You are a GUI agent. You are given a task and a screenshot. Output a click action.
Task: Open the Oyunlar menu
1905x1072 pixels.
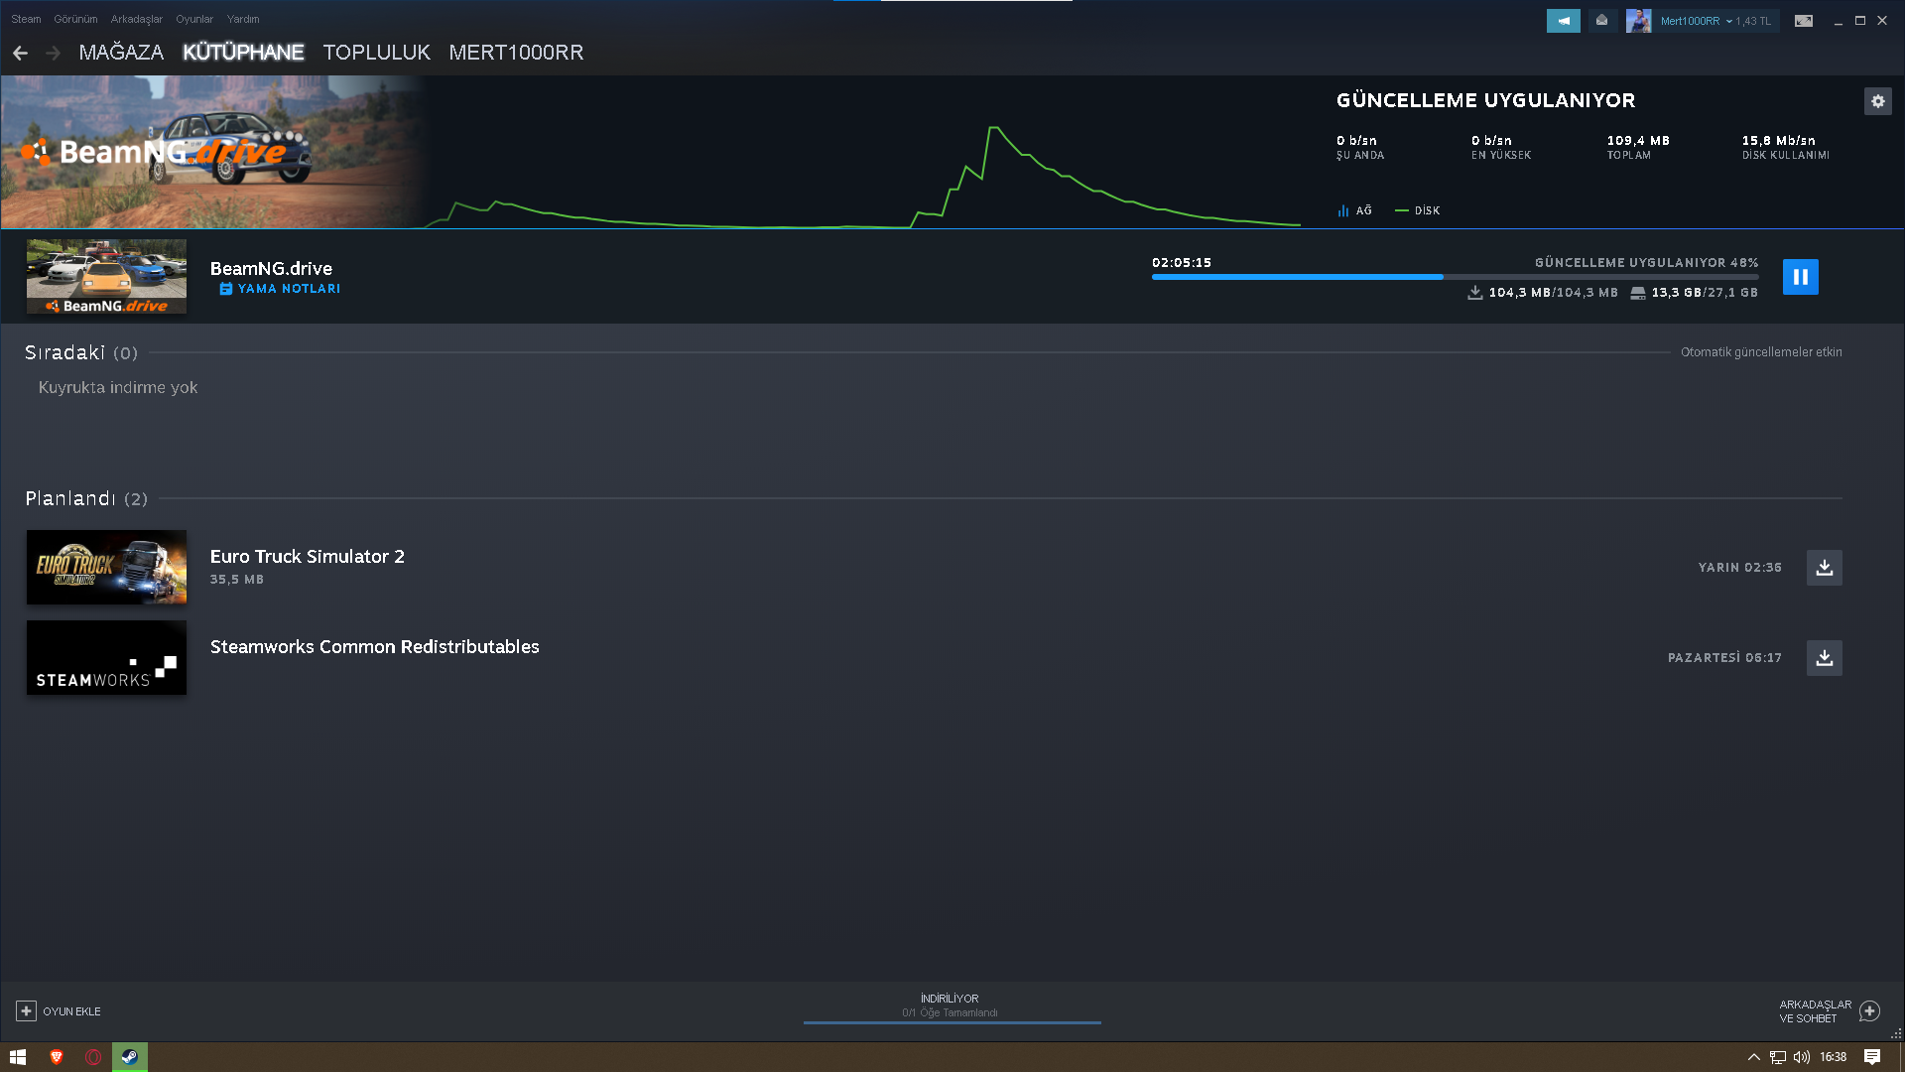pyautogui.click(x=194, y=19)
